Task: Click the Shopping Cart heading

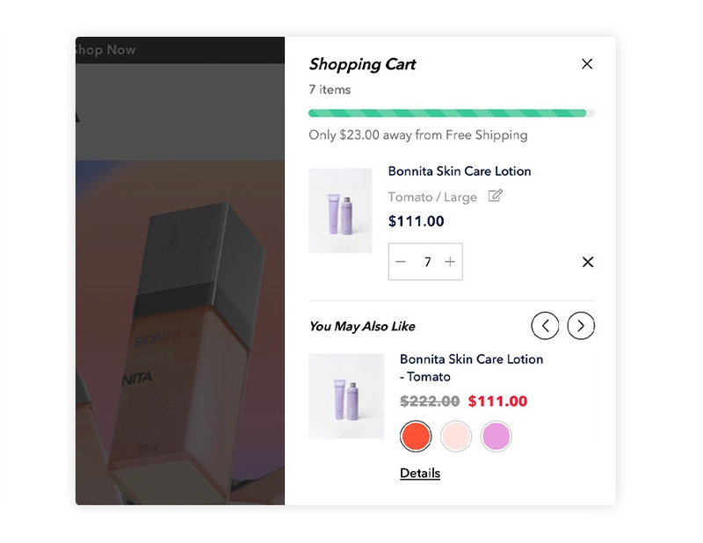Action: [x=362, y=64]
